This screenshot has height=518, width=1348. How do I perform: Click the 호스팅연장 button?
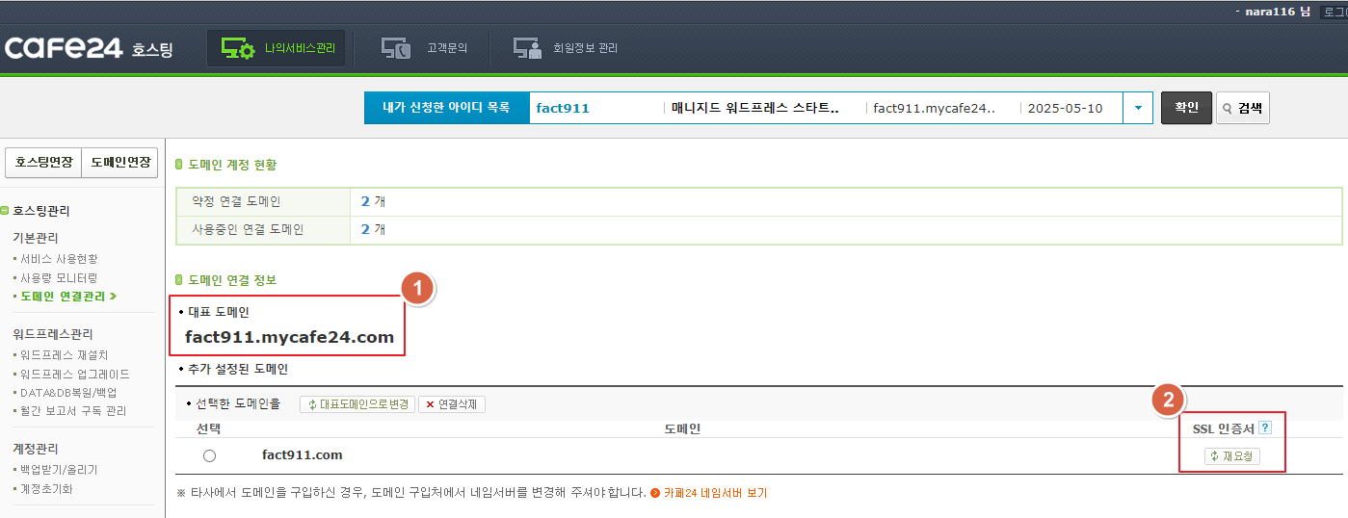point(43,163)
